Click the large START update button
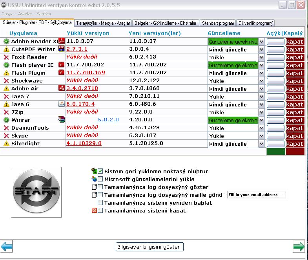Screen dimensions: 308x260 click(x=36, y=192)
